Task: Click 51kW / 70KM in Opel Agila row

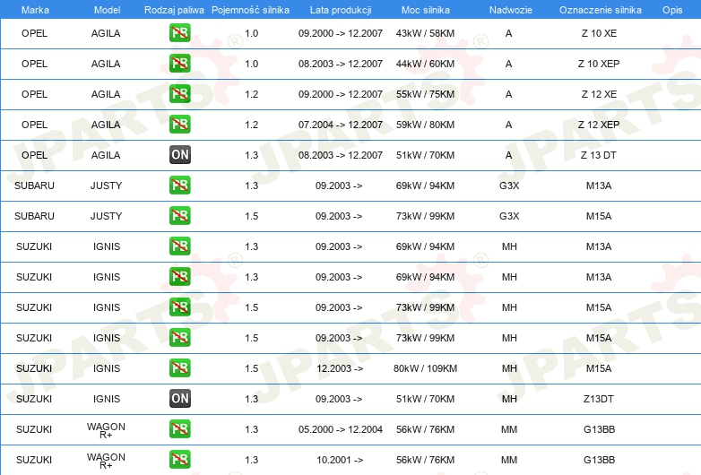Action: [x=425, y=155]
